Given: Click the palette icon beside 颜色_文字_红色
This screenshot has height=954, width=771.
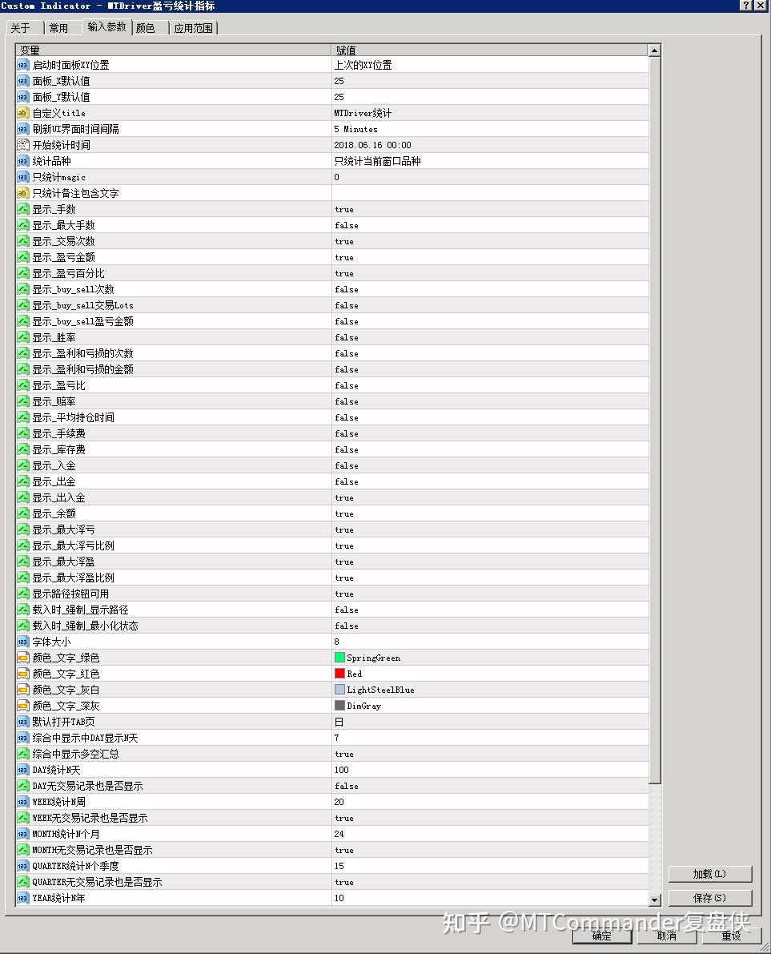Looking at the screenshot, I should 22,674.
